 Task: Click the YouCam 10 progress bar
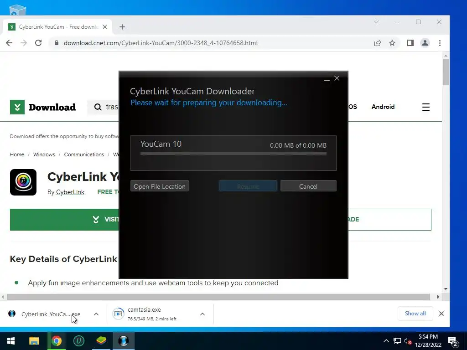[233, 154]
